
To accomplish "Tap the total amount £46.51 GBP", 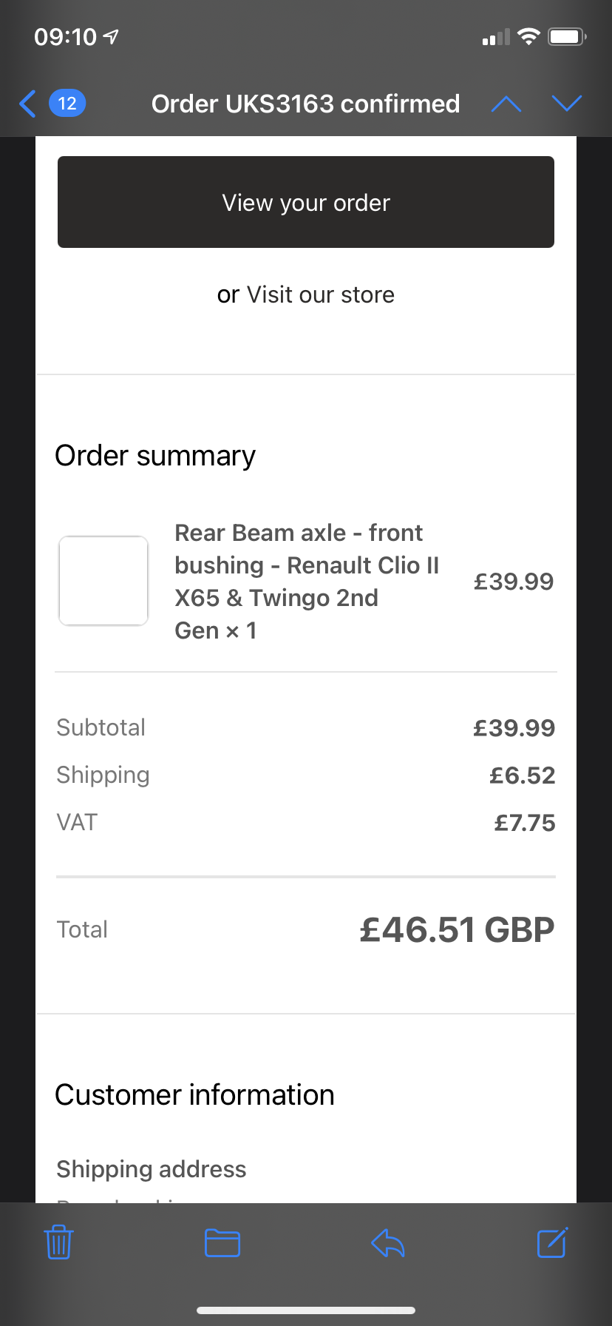I will (x=457, y=929).
